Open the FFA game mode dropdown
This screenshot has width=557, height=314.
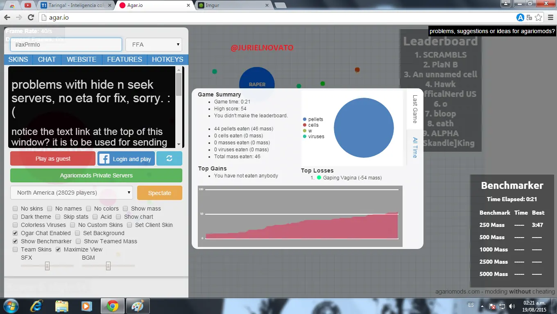154,45
